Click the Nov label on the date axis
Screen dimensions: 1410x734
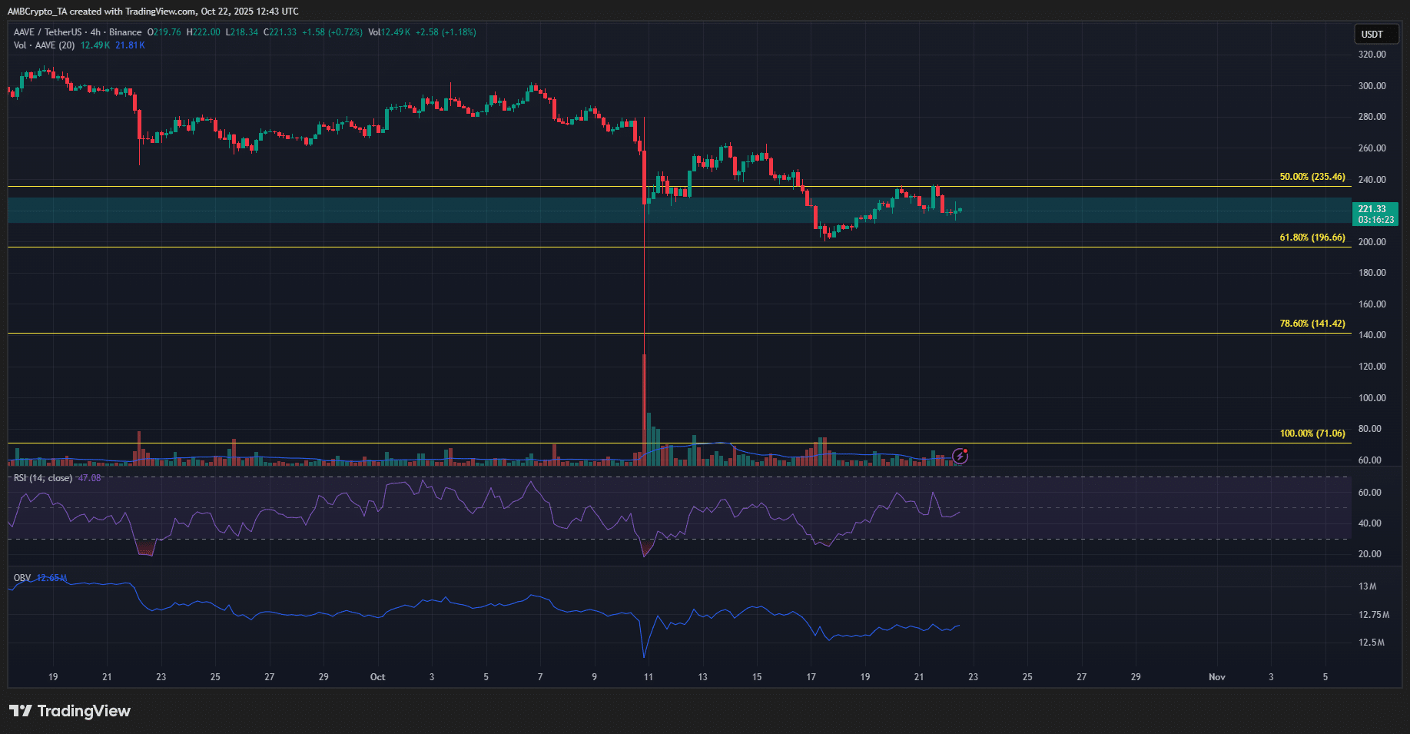(1216, 677)
